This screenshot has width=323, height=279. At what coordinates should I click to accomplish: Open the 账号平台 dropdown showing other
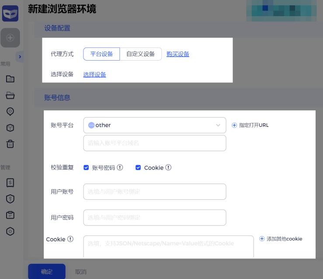tap(155, 125)
